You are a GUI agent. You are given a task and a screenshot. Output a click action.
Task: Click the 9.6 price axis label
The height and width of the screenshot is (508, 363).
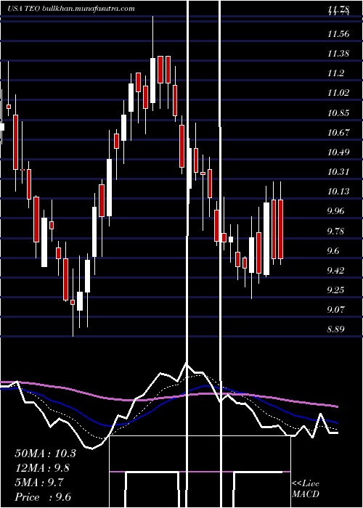point(335,251)
